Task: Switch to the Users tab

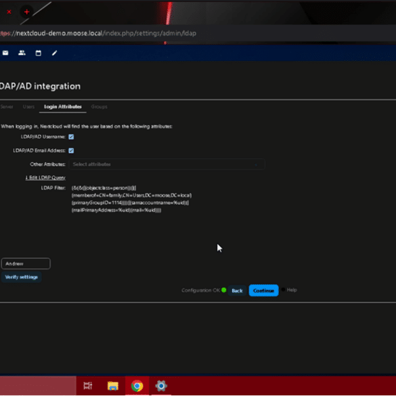Action: click(x=28, y=106)
